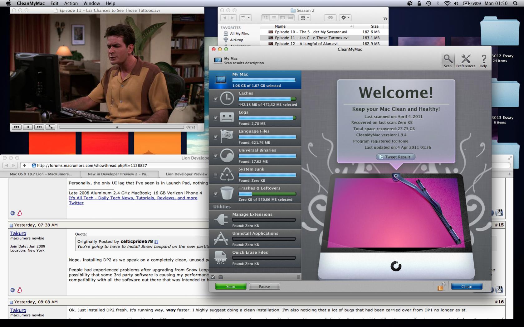Pause the video playback
Screen dimensions: 524x327
pos(28,127)
